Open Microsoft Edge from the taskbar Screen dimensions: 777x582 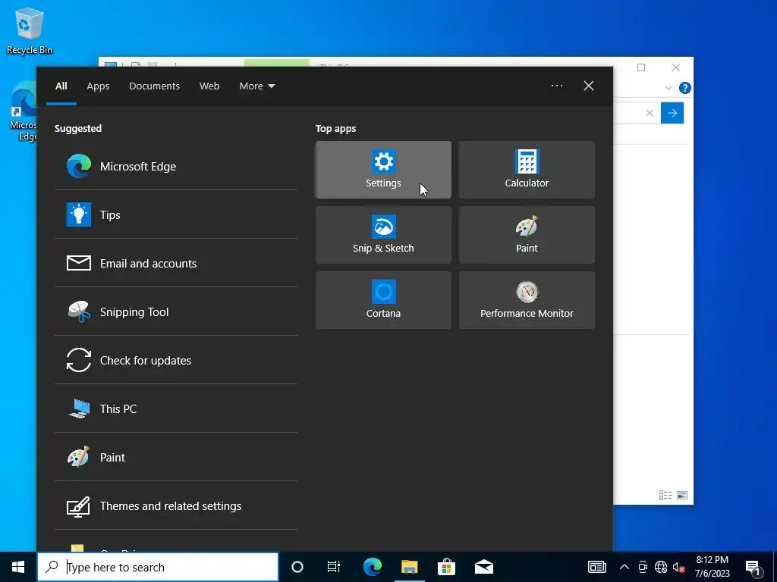pos(372,567)
